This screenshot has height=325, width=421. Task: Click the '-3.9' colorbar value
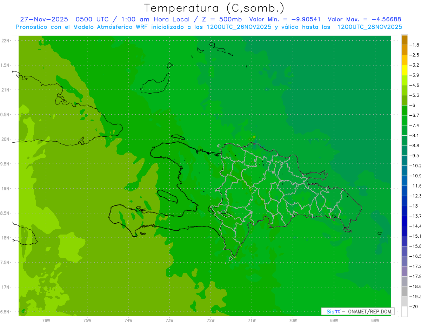pos(414,75)
